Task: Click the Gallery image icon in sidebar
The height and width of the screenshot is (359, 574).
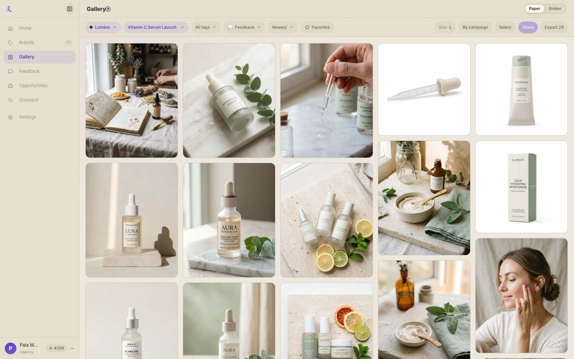Action: click(11, 57)
